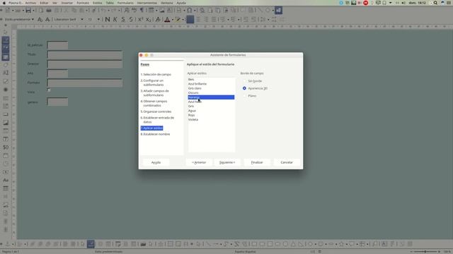
Task: Open paragraph style dropdown
Action: click(x=33, y=19)
